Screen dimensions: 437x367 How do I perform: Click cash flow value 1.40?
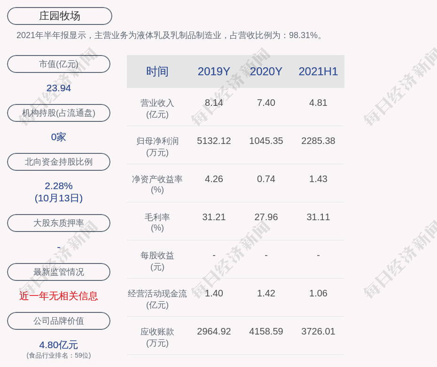coord(214,293)
